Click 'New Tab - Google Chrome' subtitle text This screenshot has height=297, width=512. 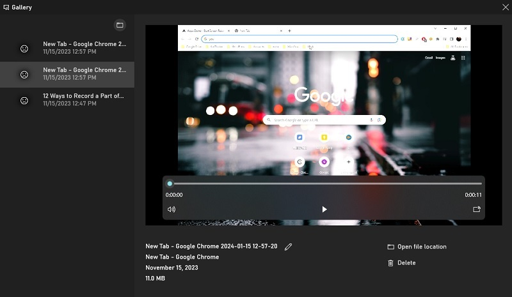(x=182, y=257)
